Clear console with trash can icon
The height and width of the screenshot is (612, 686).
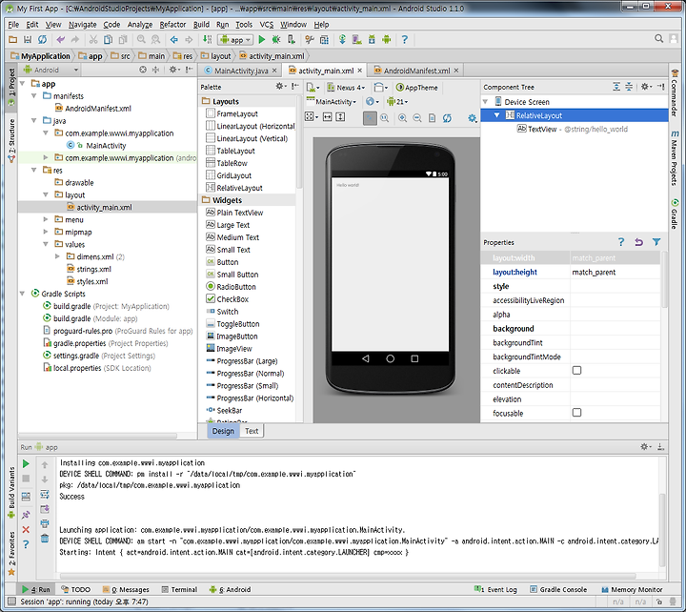coord(45,539)
